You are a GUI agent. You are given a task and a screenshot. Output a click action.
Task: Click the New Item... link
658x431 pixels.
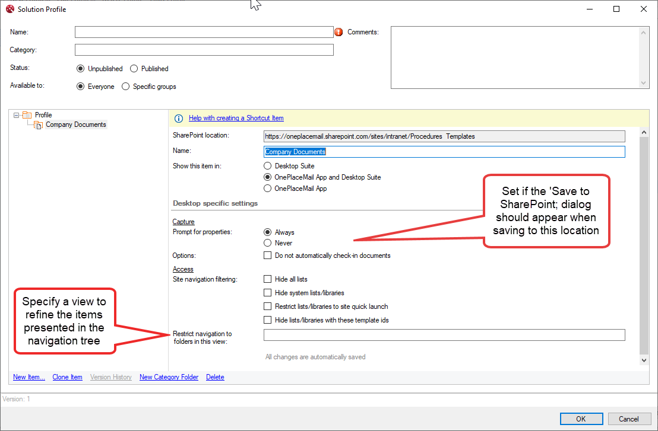pyautogui.click(x=29, y=377)
